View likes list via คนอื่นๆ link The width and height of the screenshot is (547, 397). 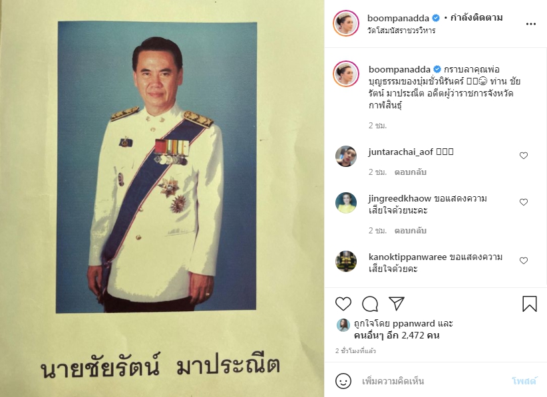(x=397, y=335)
